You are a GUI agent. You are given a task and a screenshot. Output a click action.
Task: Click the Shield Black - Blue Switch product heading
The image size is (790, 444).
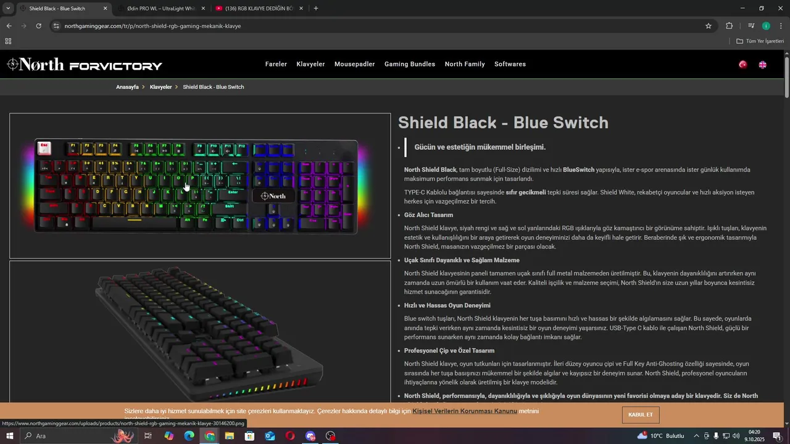(x=503, y=123)
